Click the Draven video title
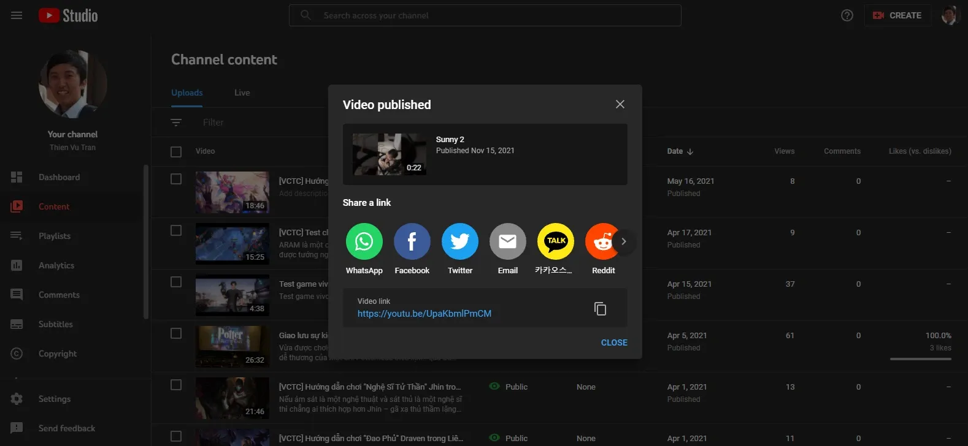Image resolution: width=968 pixels, height=446 pixels. click(371, 438)
